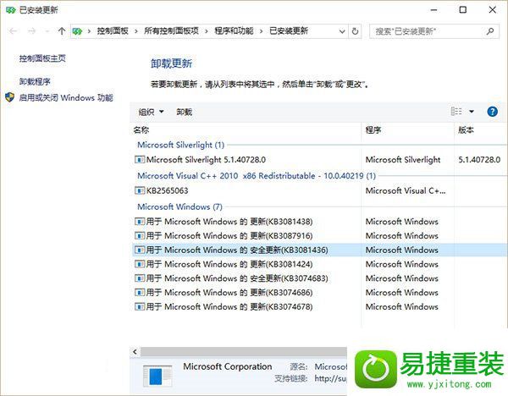Navigate to 控制面板 breadcrumb
The height and width of the screenshot is (396, 508).
pyautogui.click(x=113, y=31)
